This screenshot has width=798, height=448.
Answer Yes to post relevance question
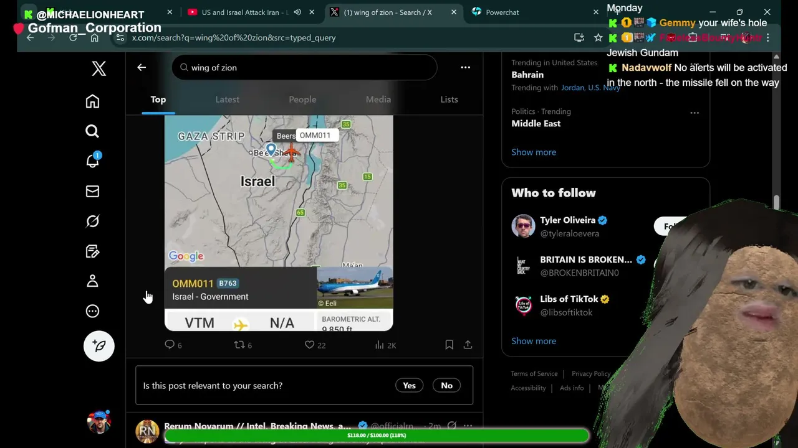click(409, 385)
